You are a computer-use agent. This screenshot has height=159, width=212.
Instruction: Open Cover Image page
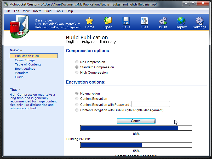point(25,60)
